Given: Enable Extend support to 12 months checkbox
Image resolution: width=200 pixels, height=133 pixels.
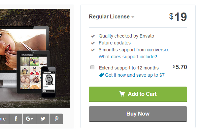Looking at the screenshot, I should pyautogui.click(x=92, y=67).
